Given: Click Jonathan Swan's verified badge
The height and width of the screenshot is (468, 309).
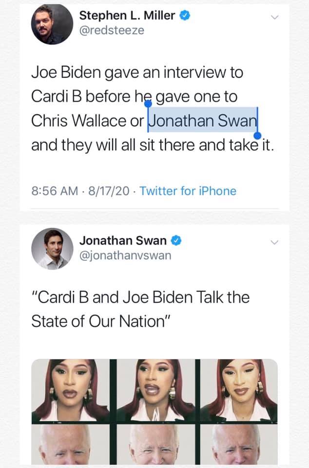Looking at the screenshot, I should click(176, 241).
